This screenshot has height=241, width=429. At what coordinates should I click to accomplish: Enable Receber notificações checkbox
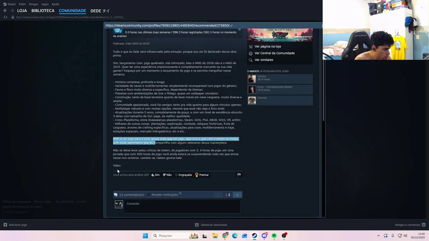point(149,195)
